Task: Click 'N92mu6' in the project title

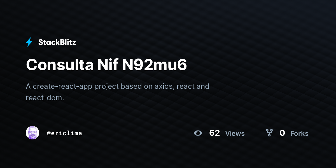Action: click(155, 65)
